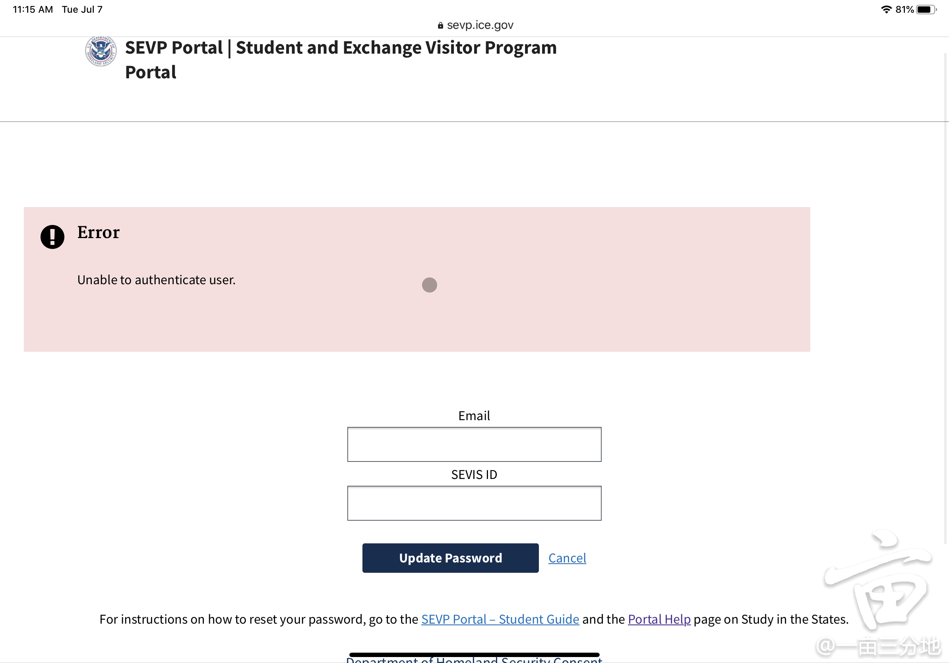The height and width of the screenshot is (663, 949).
Task: Click the page's vertical scrollbar
Action: point(945,298)
